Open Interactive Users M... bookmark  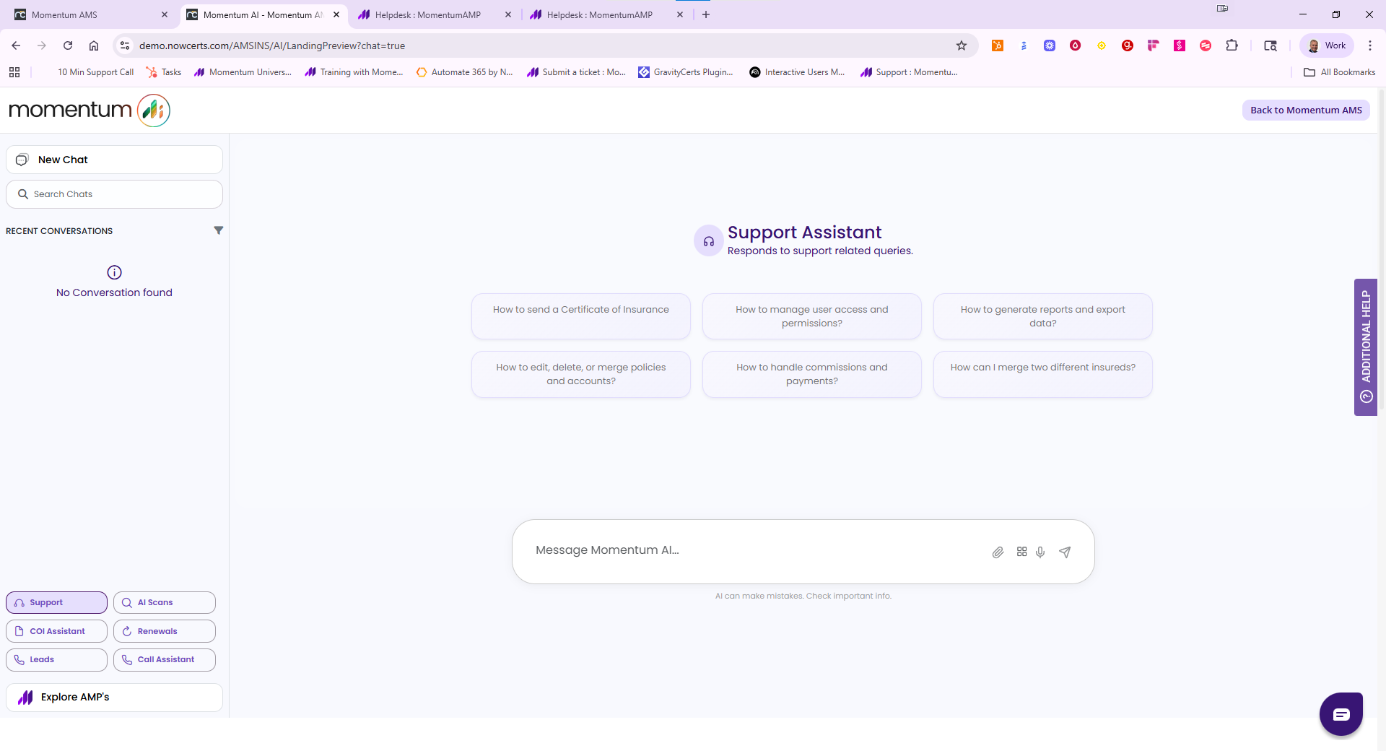click(x=798, y=72)
